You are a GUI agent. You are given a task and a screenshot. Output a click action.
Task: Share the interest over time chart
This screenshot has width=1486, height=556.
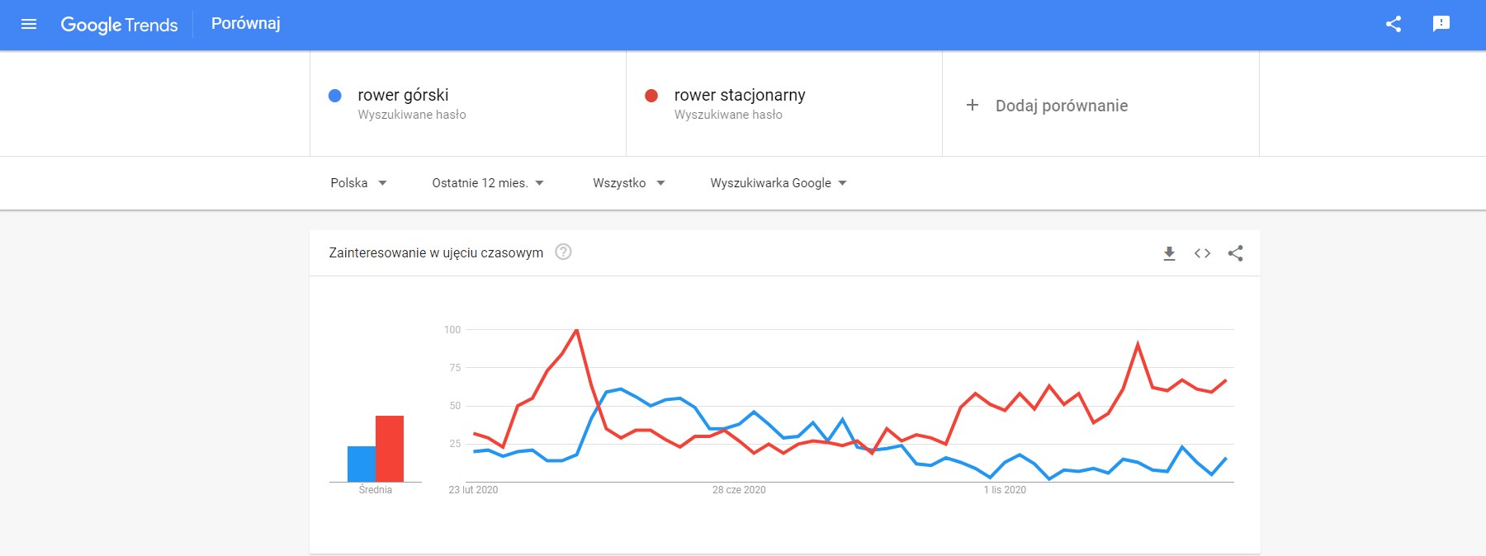(1235, 255)
